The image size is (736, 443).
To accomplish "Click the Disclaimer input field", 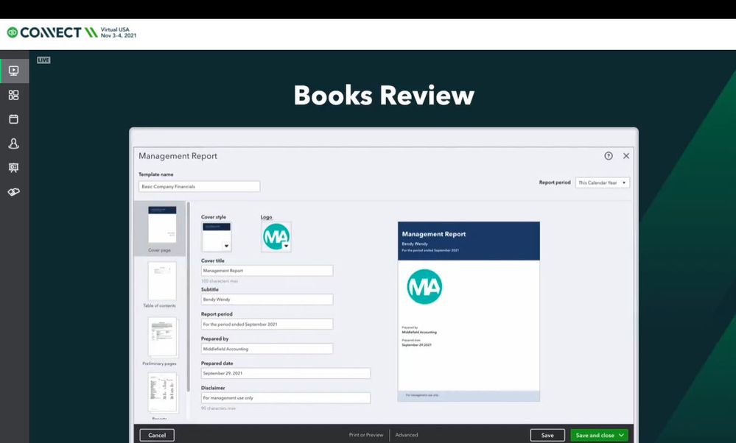I will [x=285, y=397].
